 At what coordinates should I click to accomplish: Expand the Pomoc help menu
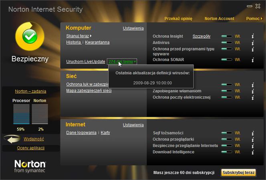[x=254, y=19]
